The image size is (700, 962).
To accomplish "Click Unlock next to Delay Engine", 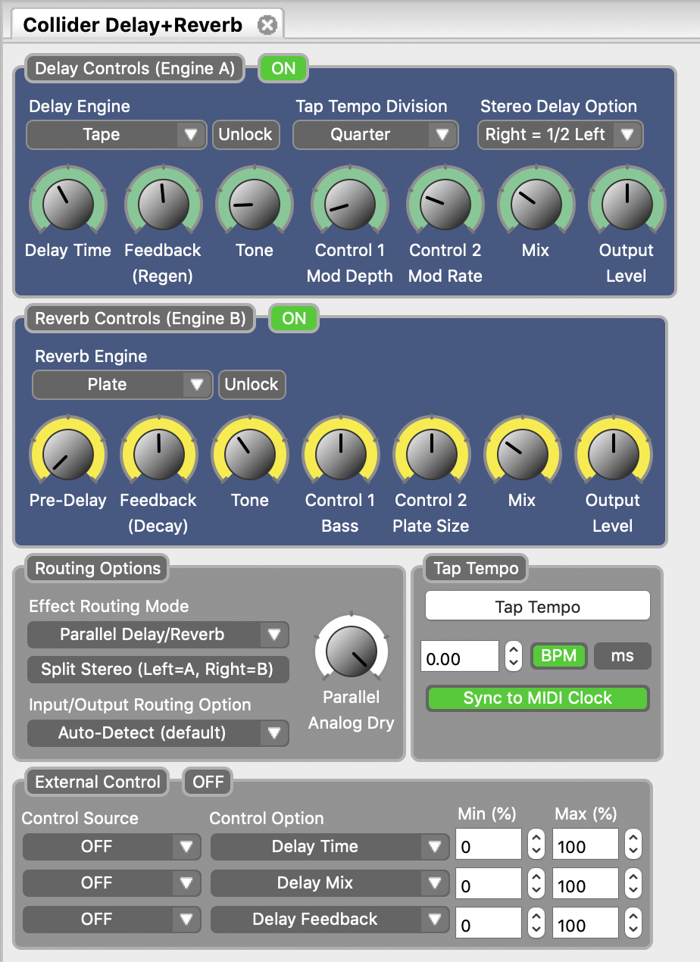I will coord(245,135).
